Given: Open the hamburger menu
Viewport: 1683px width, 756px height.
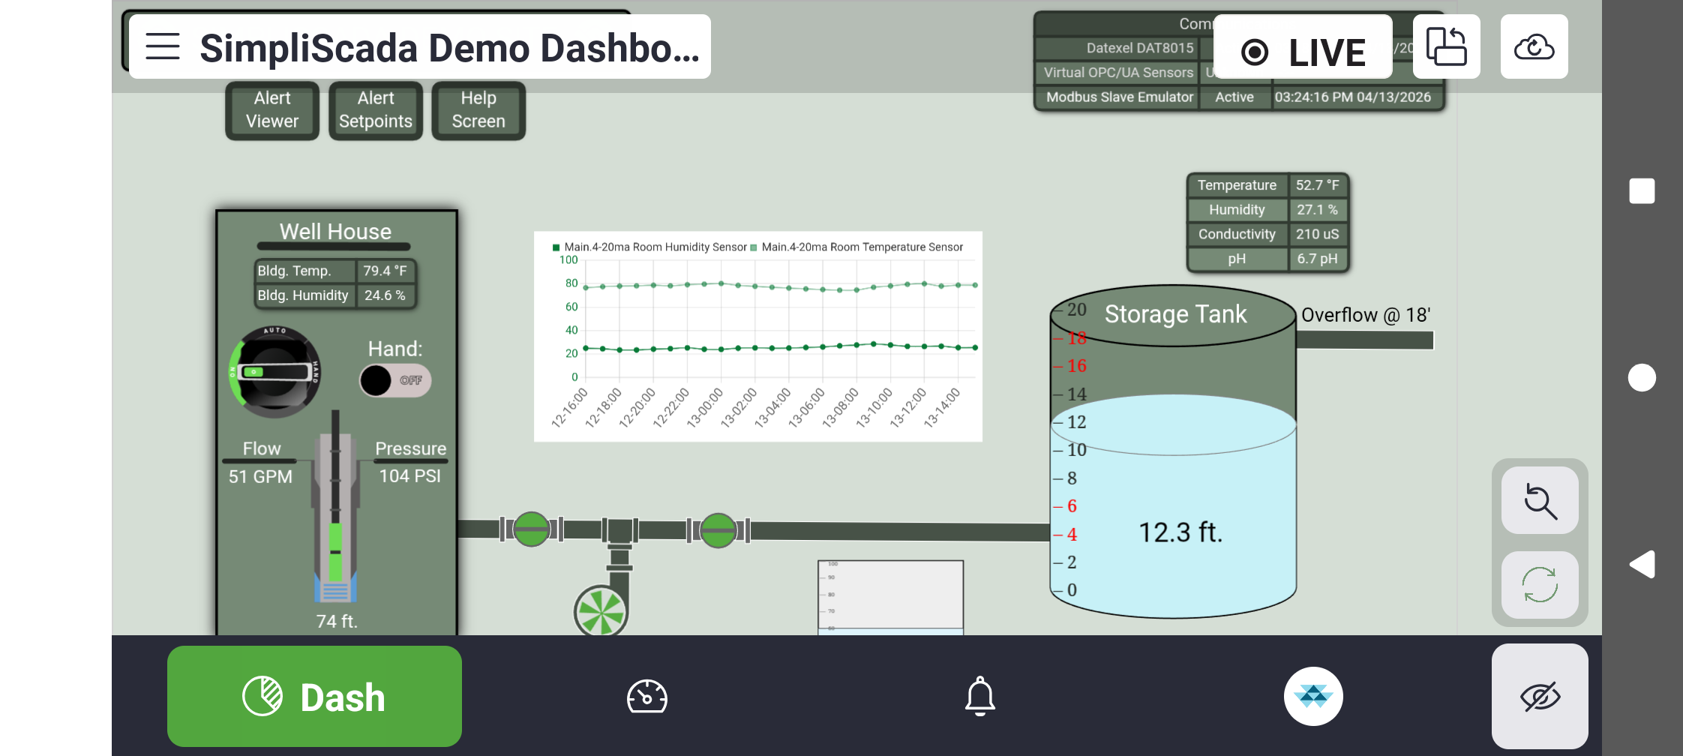Looking at the screenshot, I should tap(163, 46).
